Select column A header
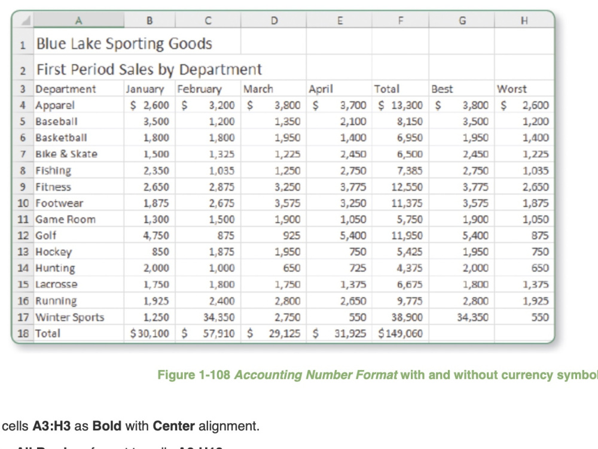The height and width of the screenshot is (449, 598). click(x=78, y=20)
